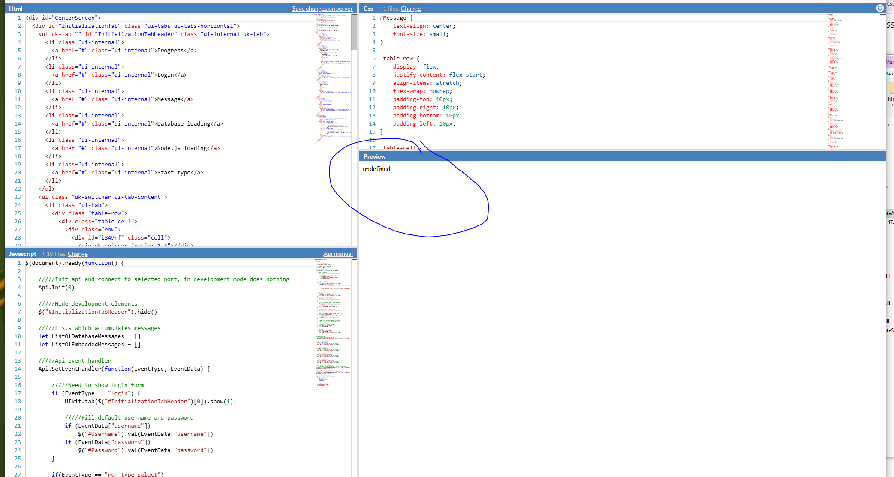Click Change next to Css +1 files

[411, 9]
